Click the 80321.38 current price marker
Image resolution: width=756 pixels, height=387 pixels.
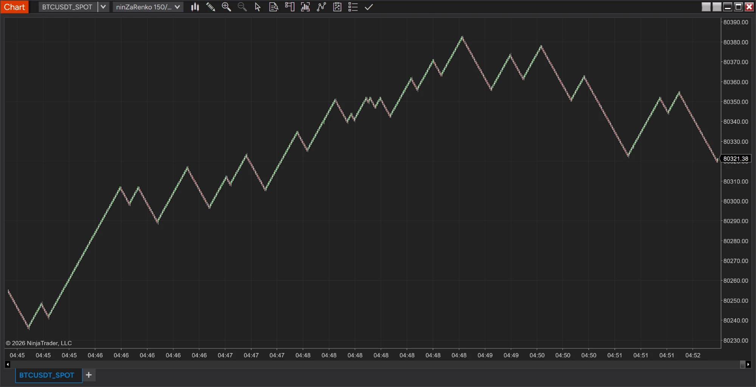736,159
